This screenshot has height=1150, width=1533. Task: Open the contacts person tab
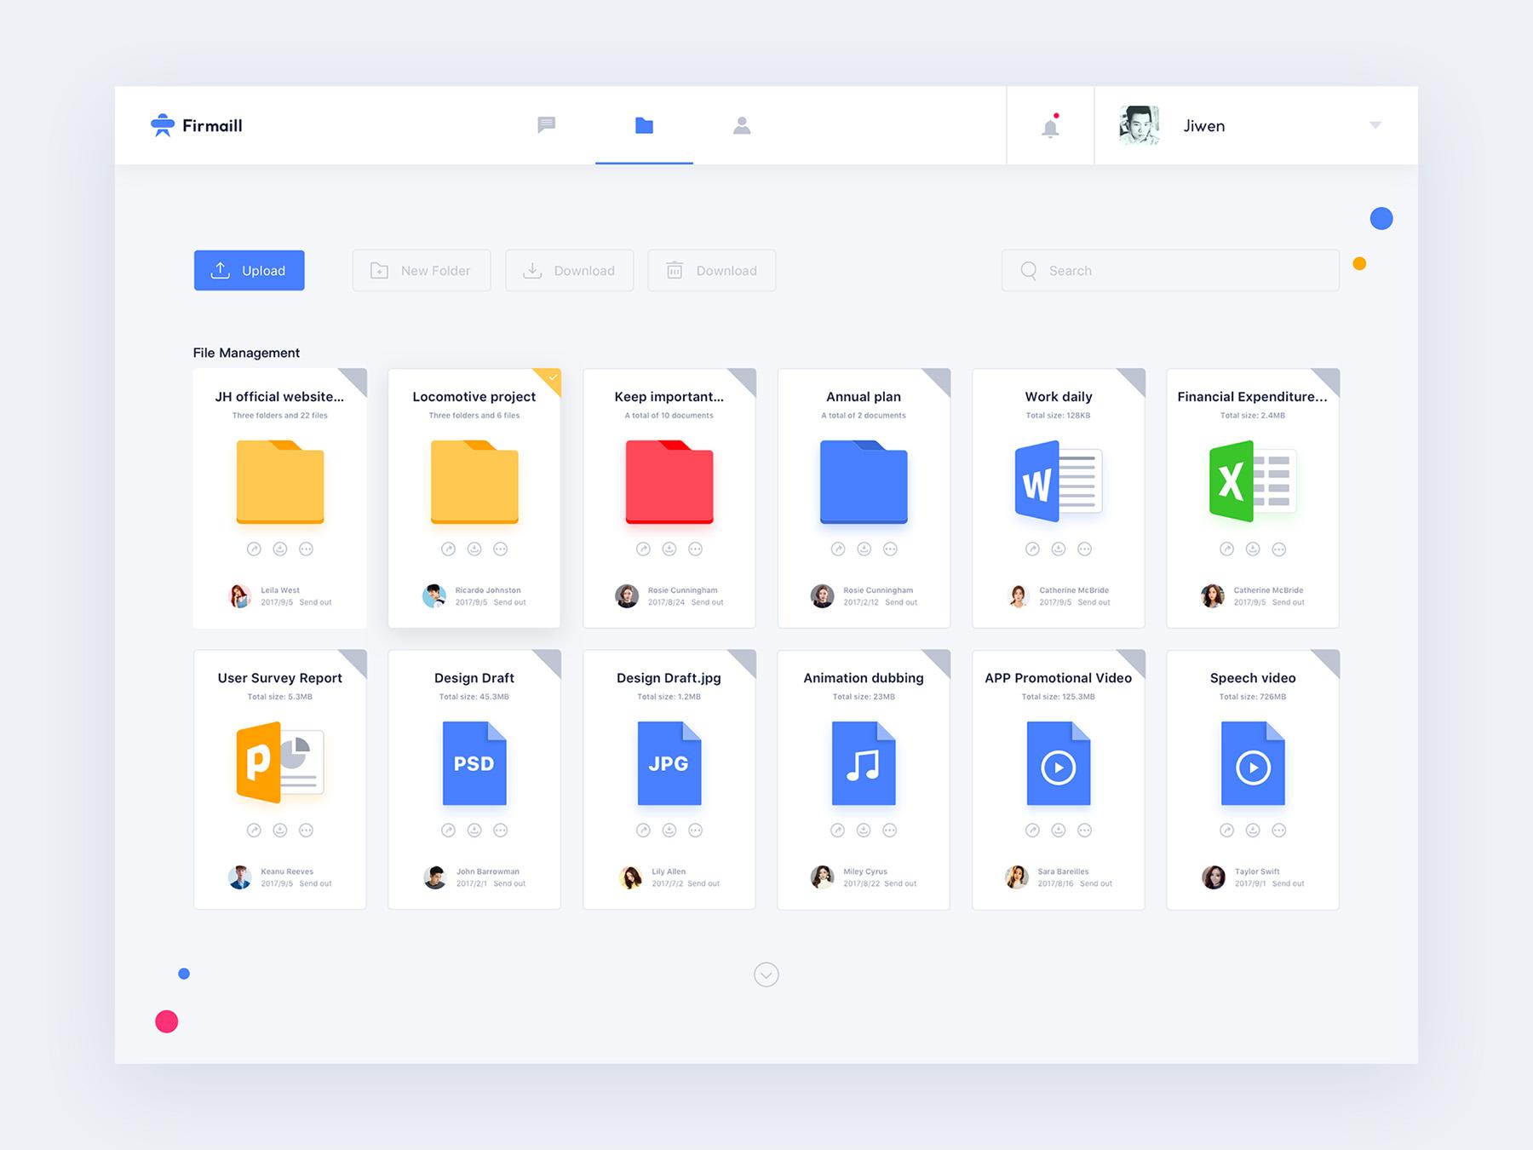[742, 125]
